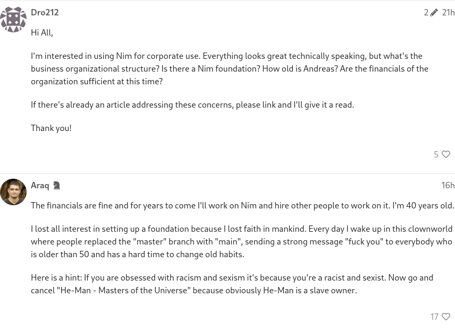Open the 21h post timestamp link
This screenshot has width=455, height=332.
(x=448, y=12)
